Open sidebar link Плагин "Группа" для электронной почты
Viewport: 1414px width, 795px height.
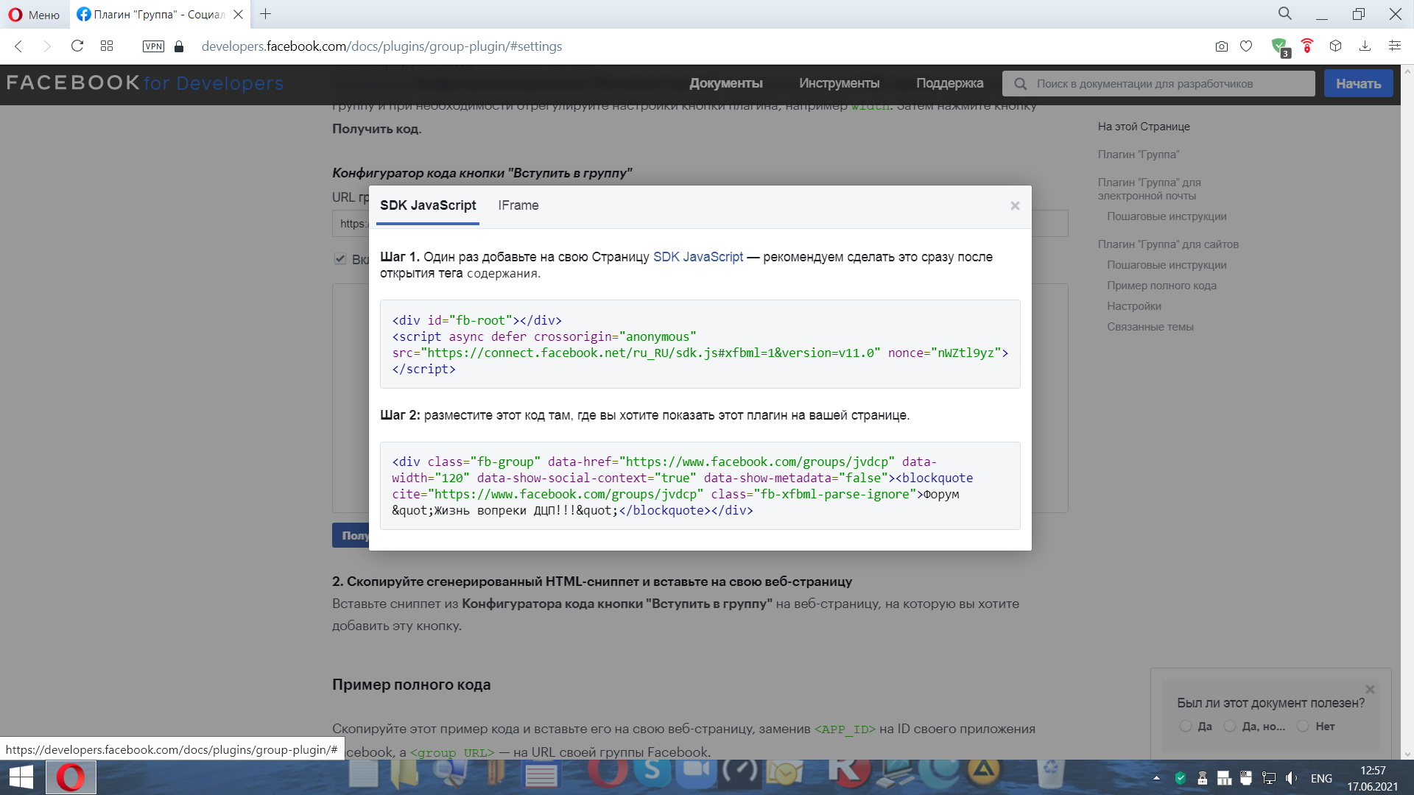point(1149,189)
